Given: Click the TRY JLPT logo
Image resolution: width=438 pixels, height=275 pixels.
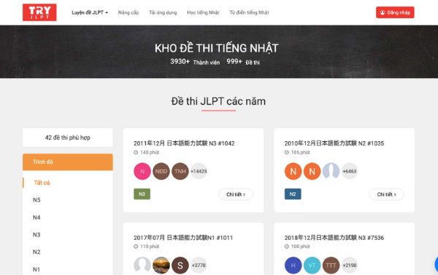Looking at the screenshot, I should click(x=39, y=12).
